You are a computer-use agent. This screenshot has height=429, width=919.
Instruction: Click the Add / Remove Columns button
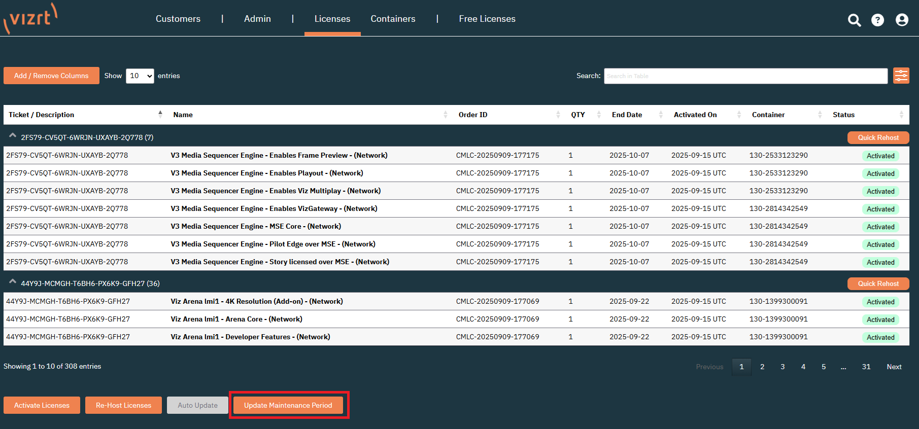pos(51,76)
